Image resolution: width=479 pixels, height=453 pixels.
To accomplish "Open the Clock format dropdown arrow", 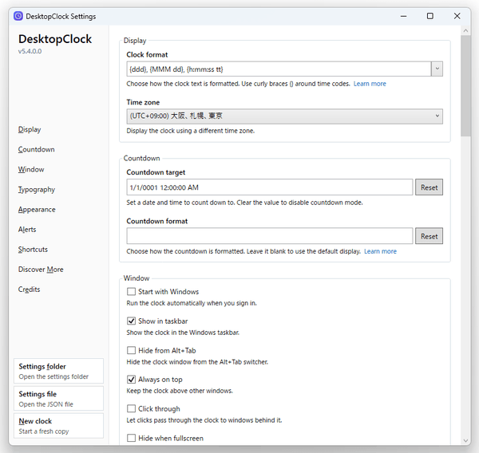I will tap(437, 69).
